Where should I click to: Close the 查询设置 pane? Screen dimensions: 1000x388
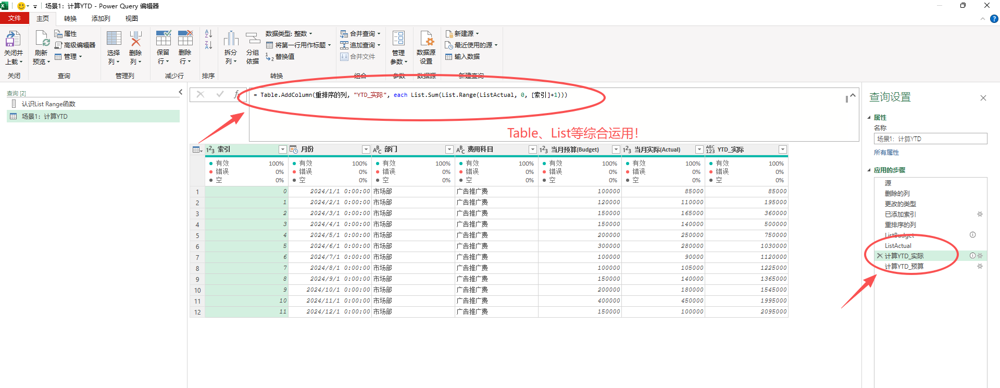point(983,98)
